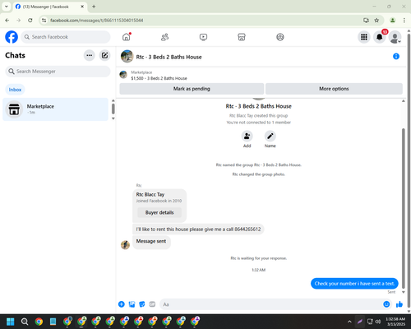This screenshot has width=411, height=329.
Task: Open the notifications bell icon
Action: point(380,37)
